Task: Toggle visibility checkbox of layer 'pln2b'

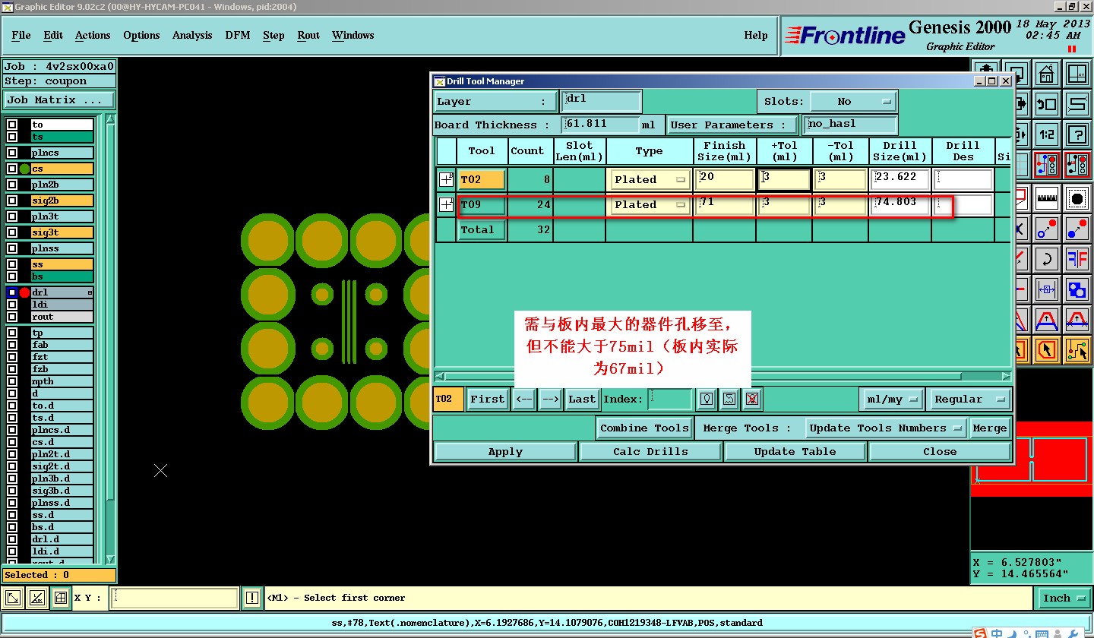Action: click(x=12, y=185)
